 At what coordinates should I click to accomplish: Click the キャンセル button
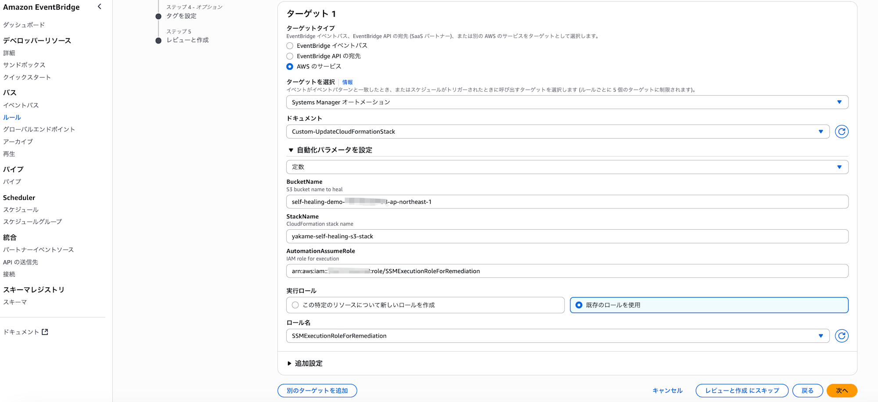667,391
